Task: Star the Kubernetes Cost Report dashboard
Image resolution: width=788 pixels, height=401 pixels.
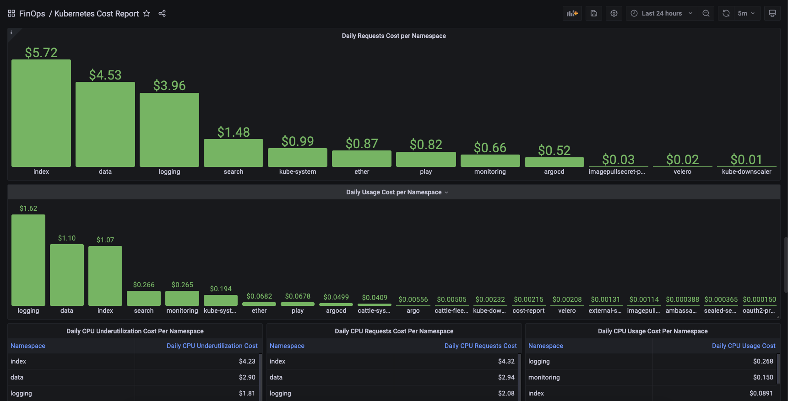Action: 147,13
